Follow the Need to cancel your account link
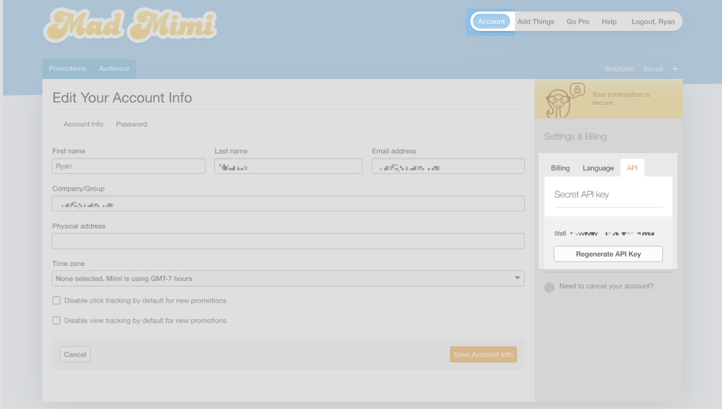Viewport: 722px width, 409px height. tap(606, 286)
